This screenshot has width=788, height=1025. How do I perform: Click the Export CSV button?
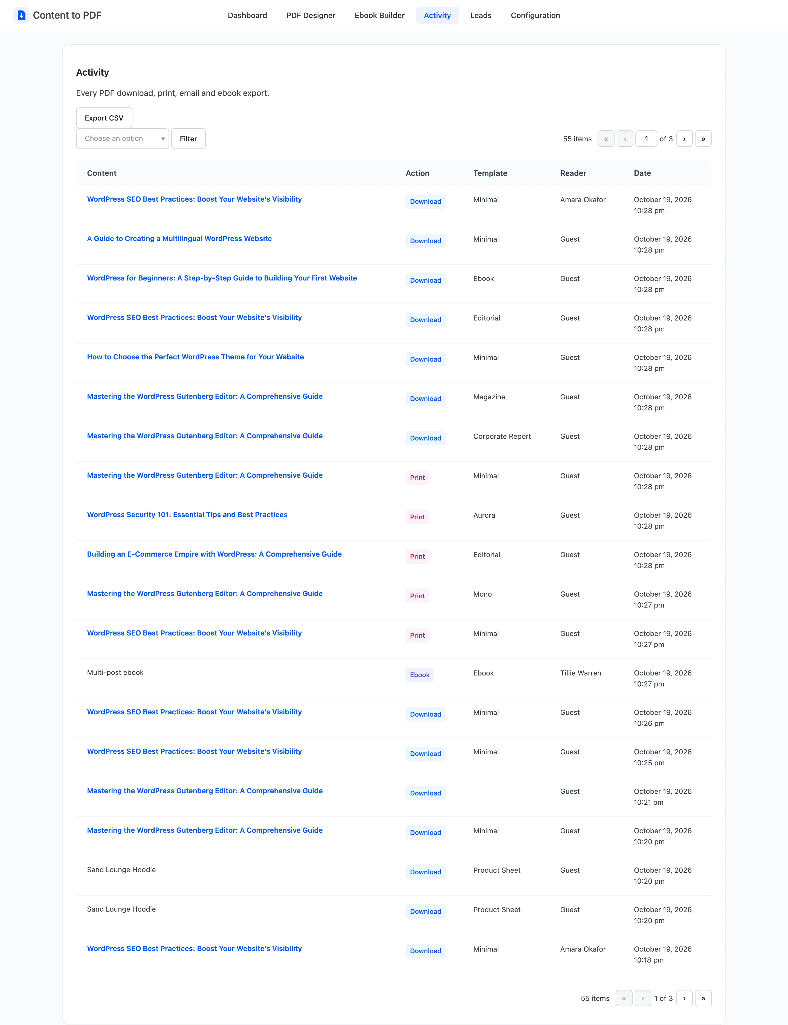coord(104,118)
